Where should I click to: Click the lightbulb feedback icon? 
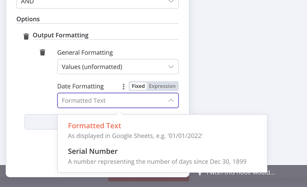coord(200,174)
